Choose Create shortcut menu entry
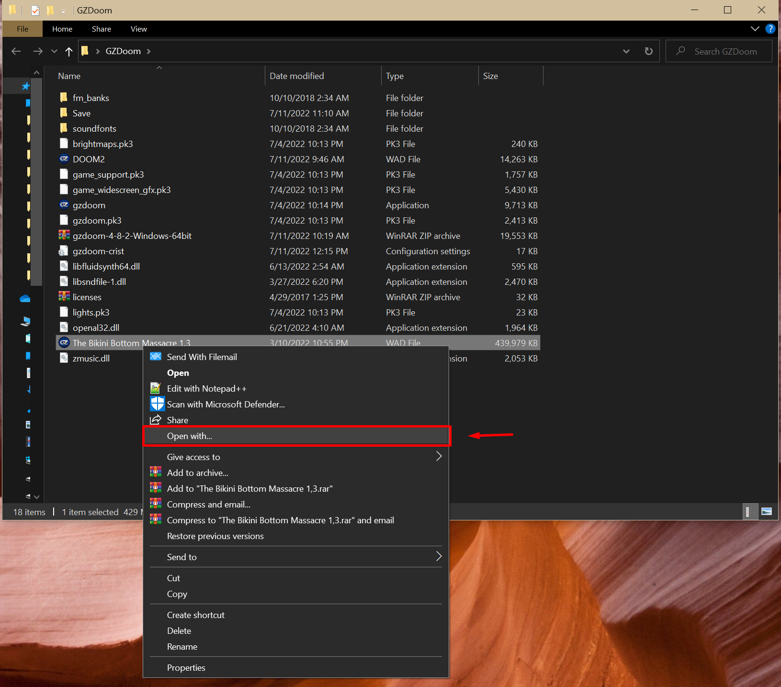Image resolution: width=781 pixels, height=687 pixels. pyautogui.click(x=297, y=615)
